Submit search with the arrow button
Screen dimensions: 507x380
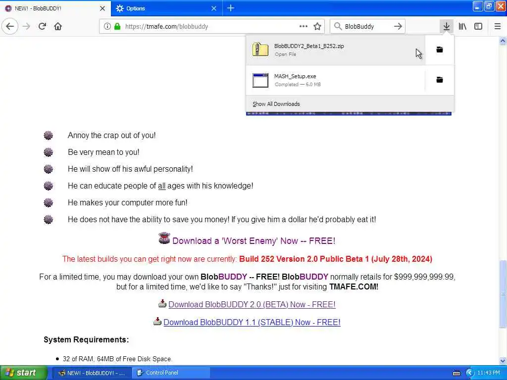pyautogui.click(x=398, y=27)
